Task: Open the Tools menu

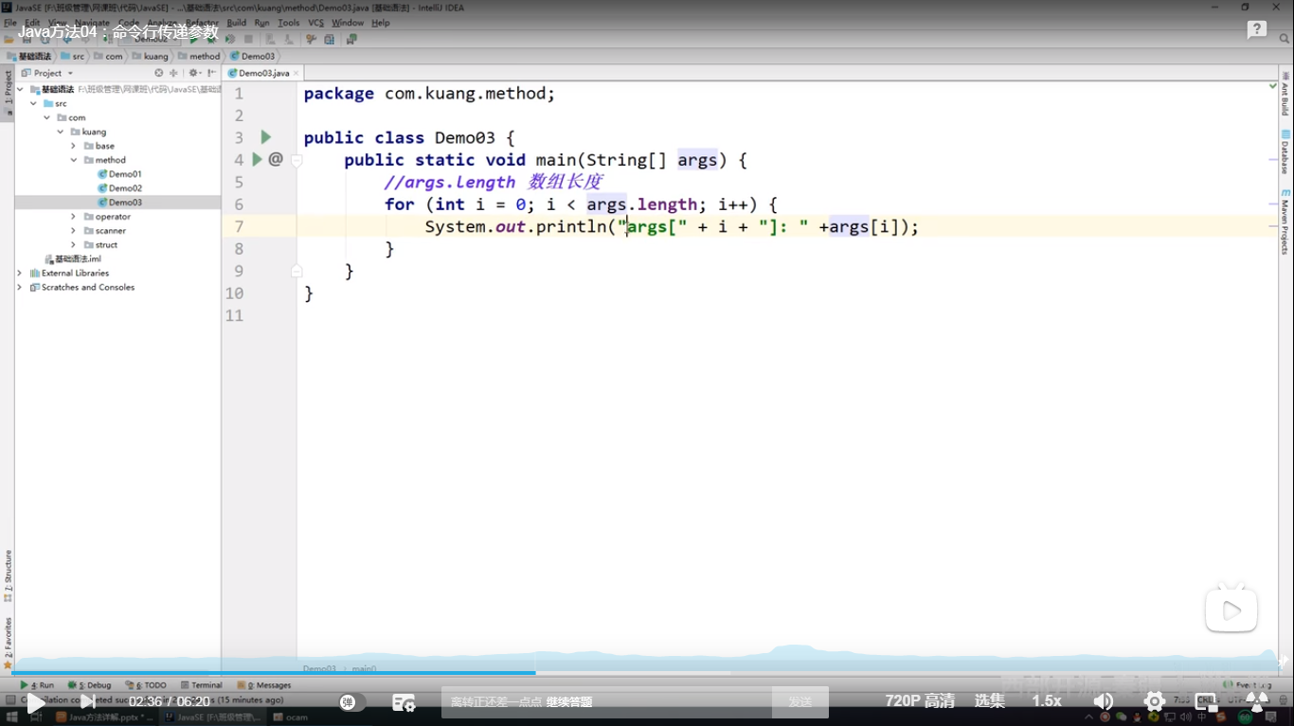Action: click(289, 23)
